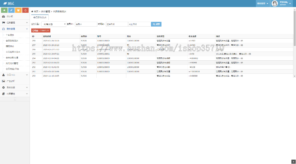Collapse the sidebar with the double-arrow icon

coord(14,99)
